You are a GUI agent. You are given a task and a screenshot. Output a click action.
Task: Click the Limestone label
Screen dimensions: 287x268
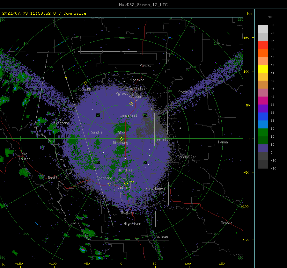(x=60, y=123)
